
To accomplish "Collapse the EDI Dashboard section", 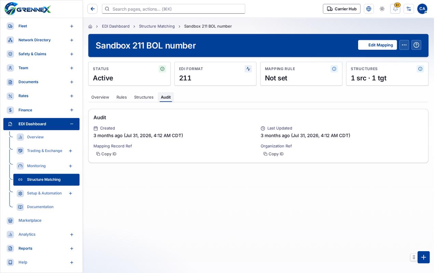I will 72,124.
